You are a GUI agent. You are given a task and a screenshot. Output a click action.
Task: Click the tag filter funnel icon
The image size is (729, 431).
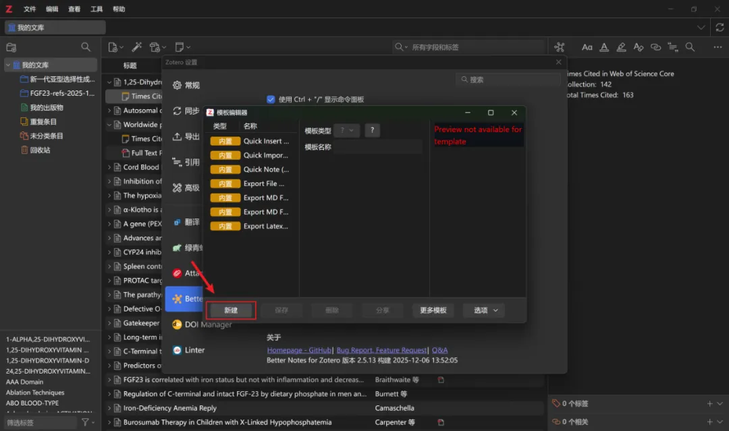pos(85,422)
